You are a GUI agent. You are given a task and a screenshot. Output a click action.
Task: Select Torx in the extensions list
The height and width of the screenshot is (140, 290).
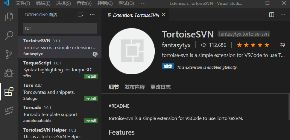pos(60,92)
